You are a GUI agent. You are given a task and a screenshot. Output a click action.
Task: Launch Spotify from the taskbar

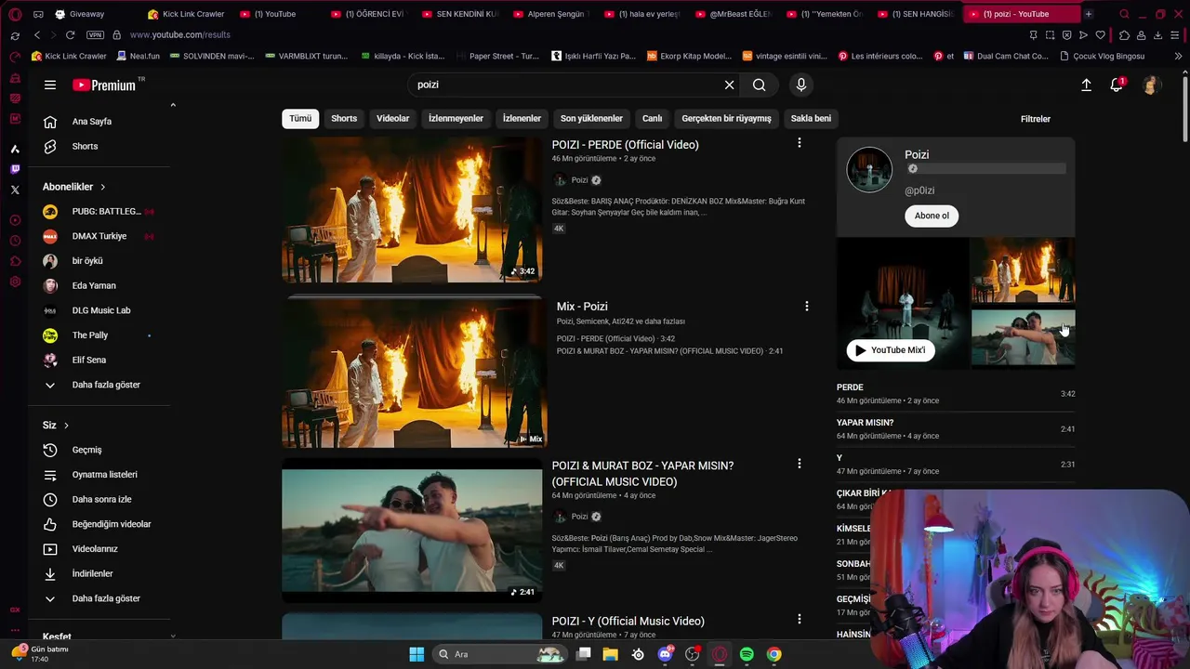click(747, 654)
